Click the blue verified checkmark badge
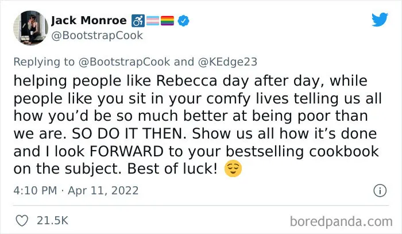 183,21
